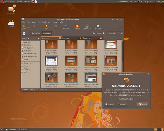Toggle text-based location bar edit icon

click(24, 33)
